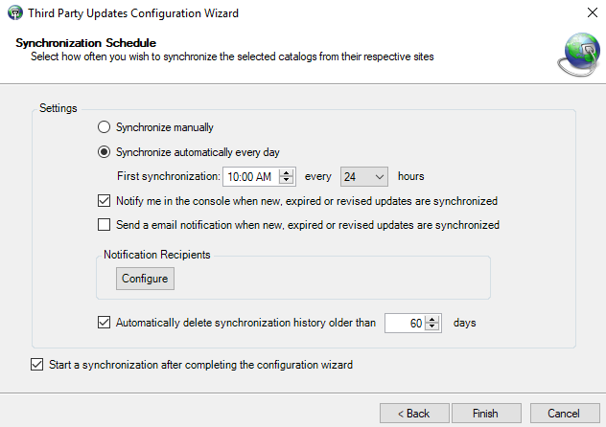The width and height of the screenshot is (606, 427).
Task: Click the wizard app icon in title bar
Action: (x=12, y=13)
